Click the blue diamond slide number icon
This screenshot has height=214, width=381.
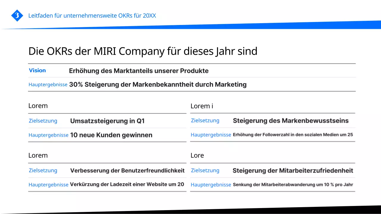coord(17,15)
